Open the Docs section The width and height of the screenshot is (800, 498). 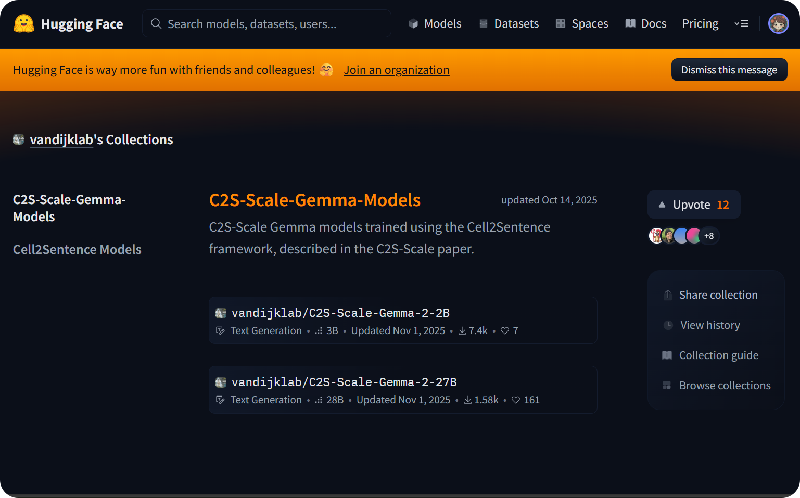point(645,23)
